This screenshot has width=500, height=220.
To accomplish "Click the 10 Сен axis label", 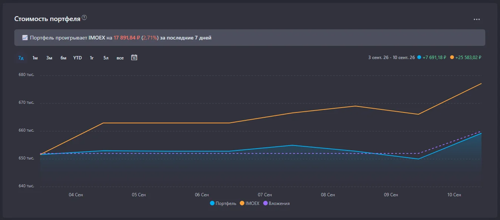I will tap(454, 195).
